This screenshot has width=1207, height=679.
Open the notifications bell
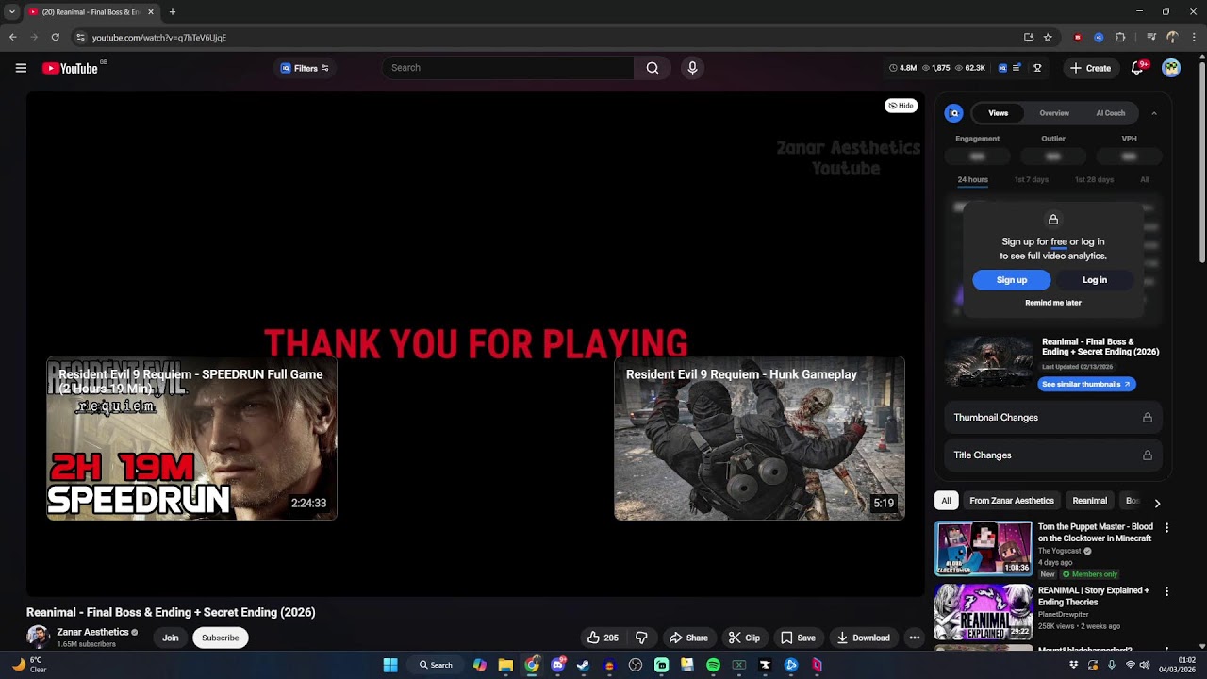tap(1138, 68)
